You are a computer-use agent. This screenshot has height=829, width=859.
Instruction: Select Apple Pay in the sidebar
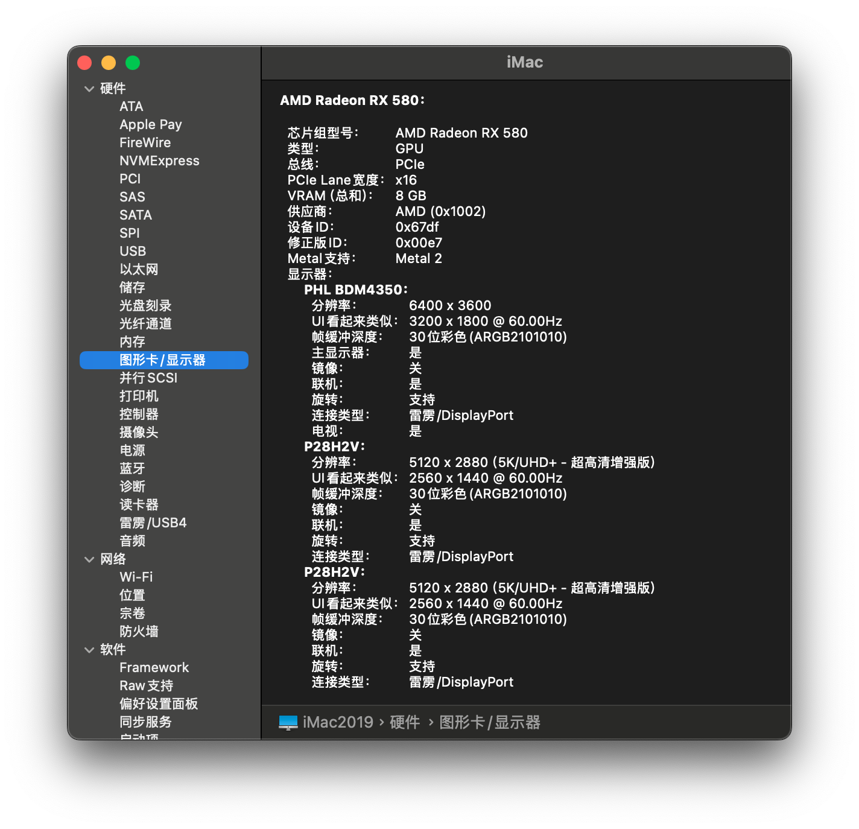tap(151, 124)
